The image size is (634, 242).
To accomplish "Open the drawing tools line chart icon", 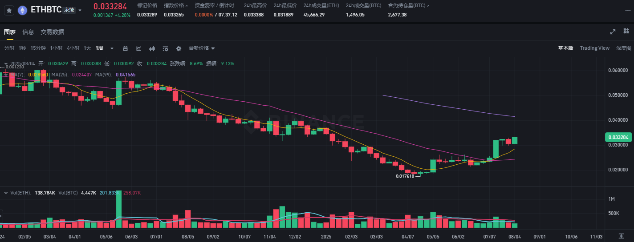I will pos(138,48).
